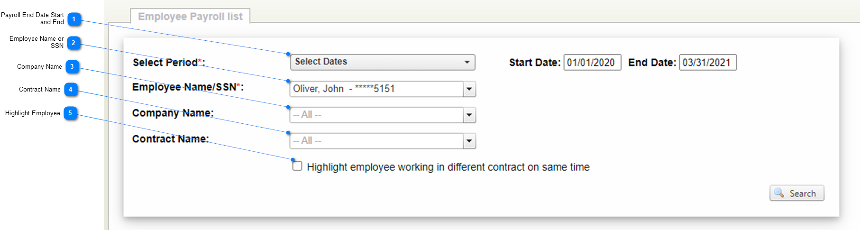This screenshot has height=230, width=860.
Task: Click annotation badge number 1
Action: 73,19
